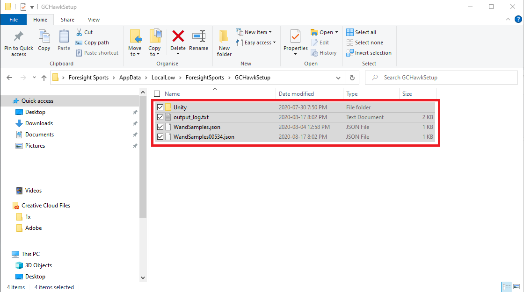Open Downloads in navigation pane
Viewport: 524px width, 292px height.
tap(39, 123)
